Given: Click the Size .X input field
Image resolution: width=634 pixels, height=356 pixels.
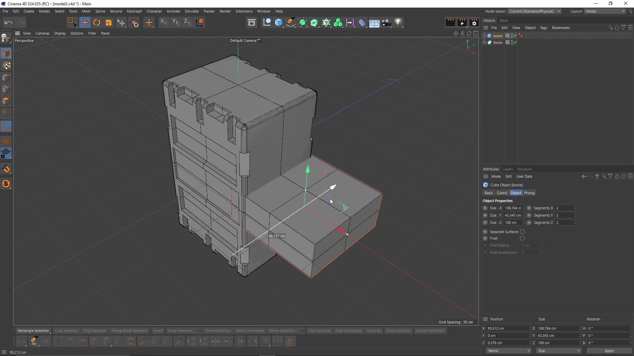Looking at the screenshot, I should click(513, 208).
